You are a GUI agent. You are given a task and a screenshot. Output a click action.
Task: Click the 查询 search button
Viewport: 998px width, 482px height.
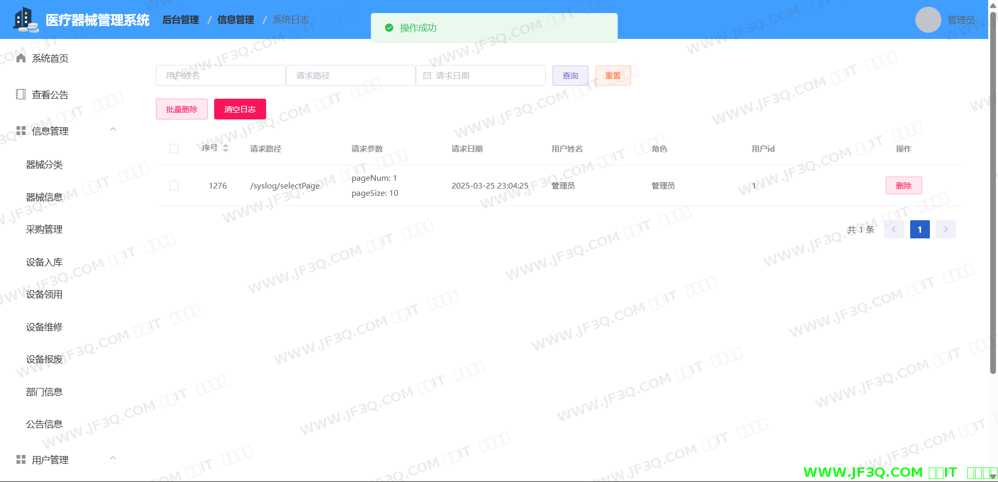click(x=570, y=76)
